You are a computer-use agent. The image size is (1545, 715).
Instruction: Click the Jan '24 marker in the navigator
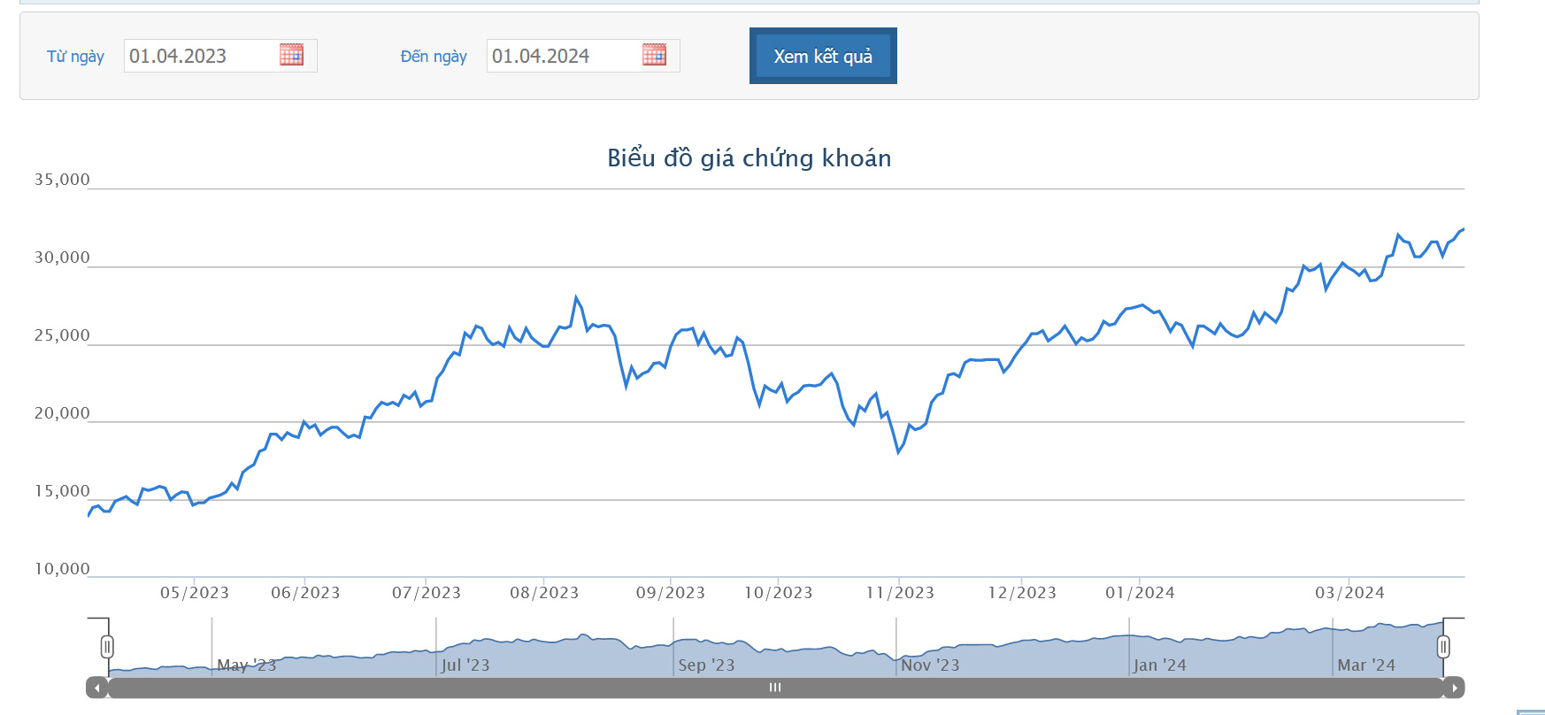pyautogui.click(x=1159, y=665)
